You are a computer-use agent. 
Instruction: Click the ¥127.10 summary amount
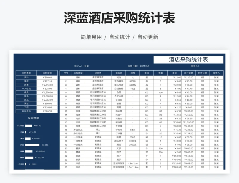coord(47,81)
